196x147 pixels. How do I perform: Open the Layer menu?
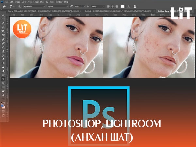[x=24, y=2]
